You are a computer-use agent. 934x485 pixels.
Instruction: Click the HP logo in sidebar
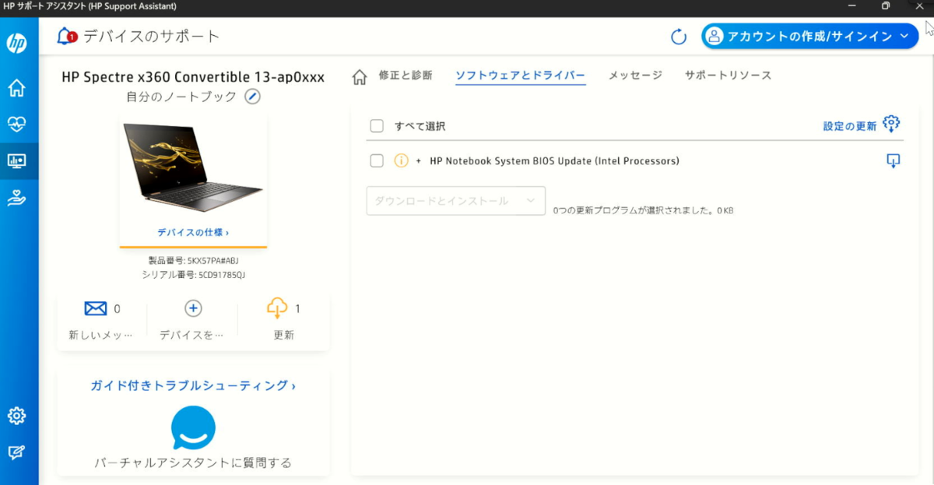coord(16,44)
